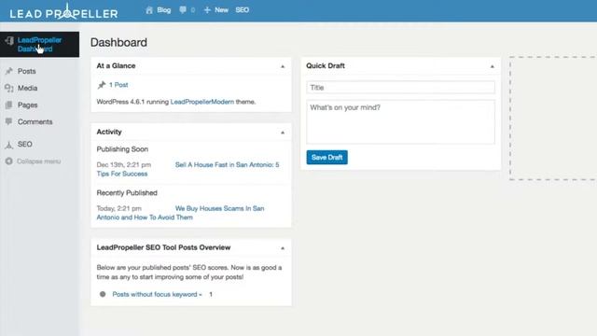This screenshot has width=597, height=336.
Task: Open the SEO menu in top bar
Action: (243, 10)
